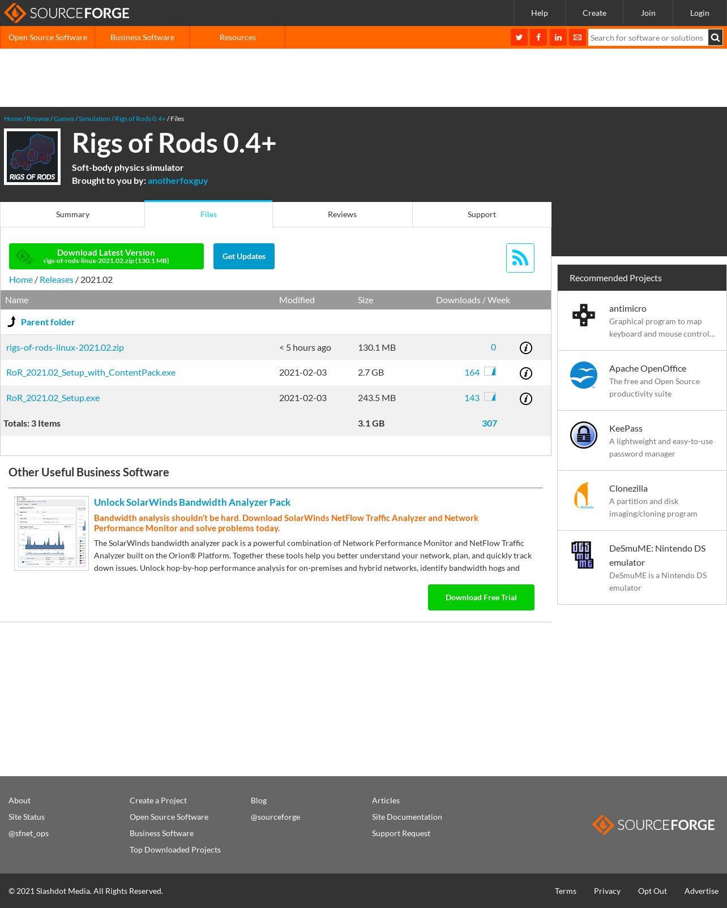Click the antimicro project icon
The image size is (727, 908).
tap(584, 315)
